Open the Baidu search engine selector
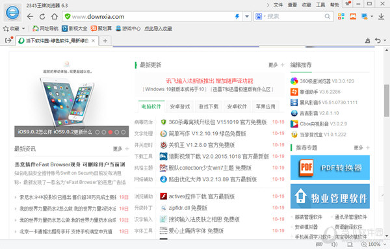Image resolution: width=390 pixels, height=249 pixels. coord(261,17)
